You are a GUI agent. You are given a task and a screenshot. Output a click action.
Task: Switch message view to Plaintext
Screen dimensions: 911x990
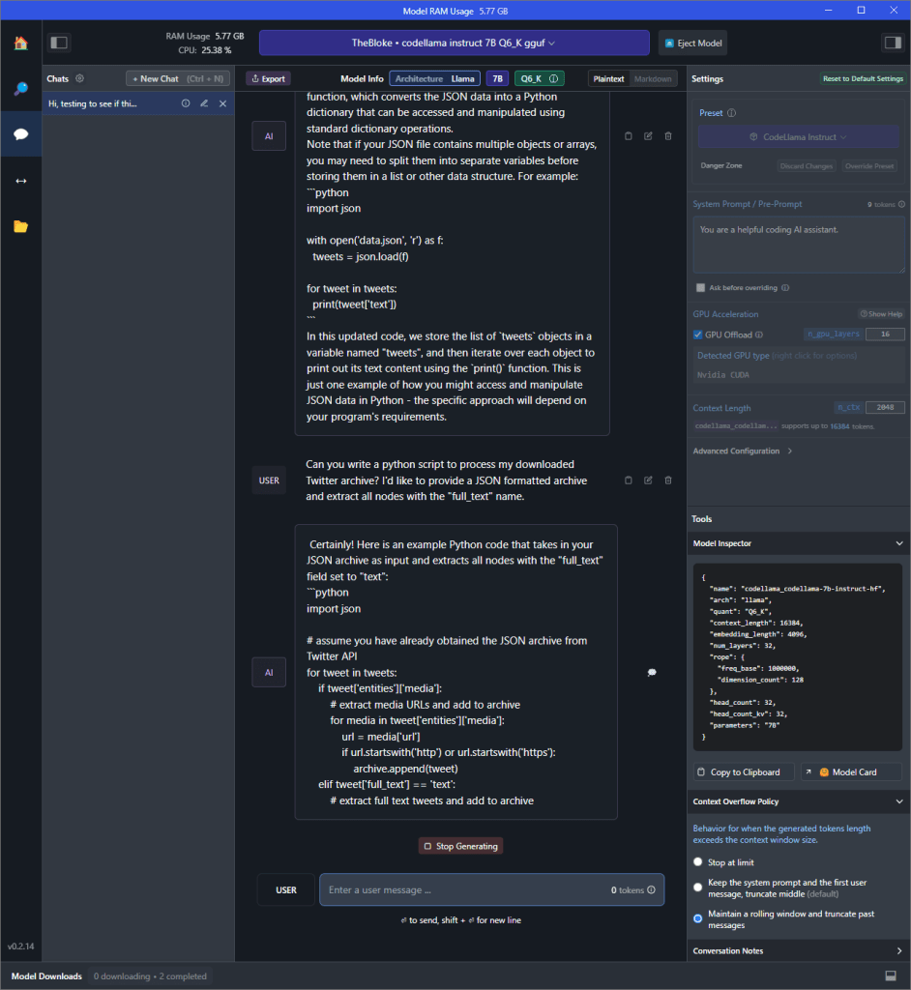click(x=609, y=78)
